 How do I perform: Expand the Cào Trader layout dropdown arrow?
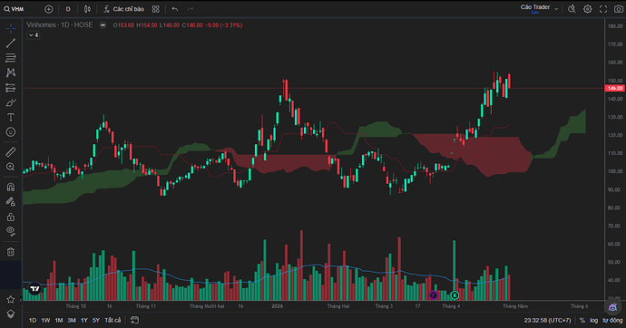click(556, 9)
